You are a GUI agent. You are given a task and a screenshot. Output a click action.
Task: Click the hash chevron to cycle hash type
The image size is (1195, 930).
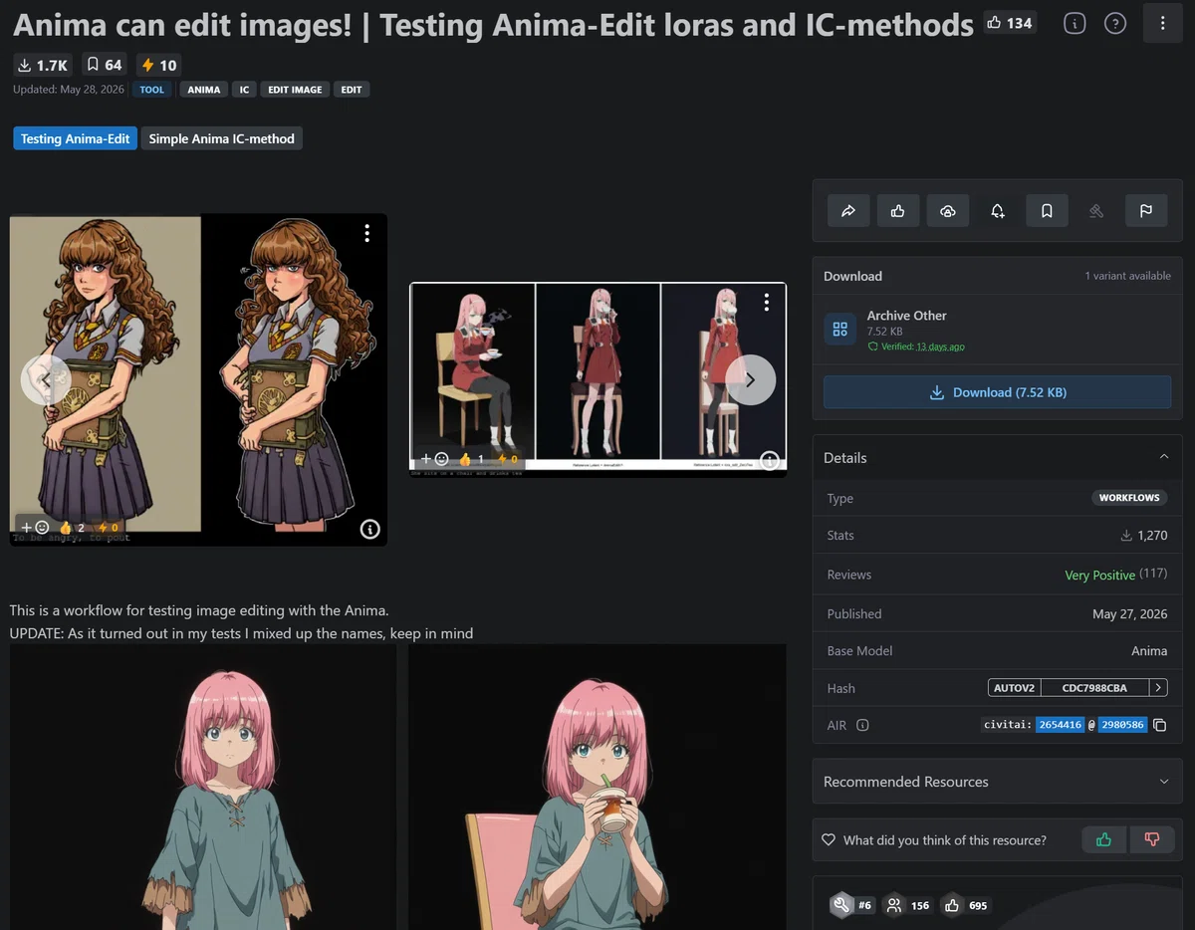point(1158,688)
